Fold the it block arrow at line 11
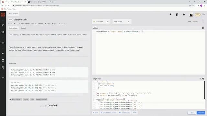 point(95,101)
